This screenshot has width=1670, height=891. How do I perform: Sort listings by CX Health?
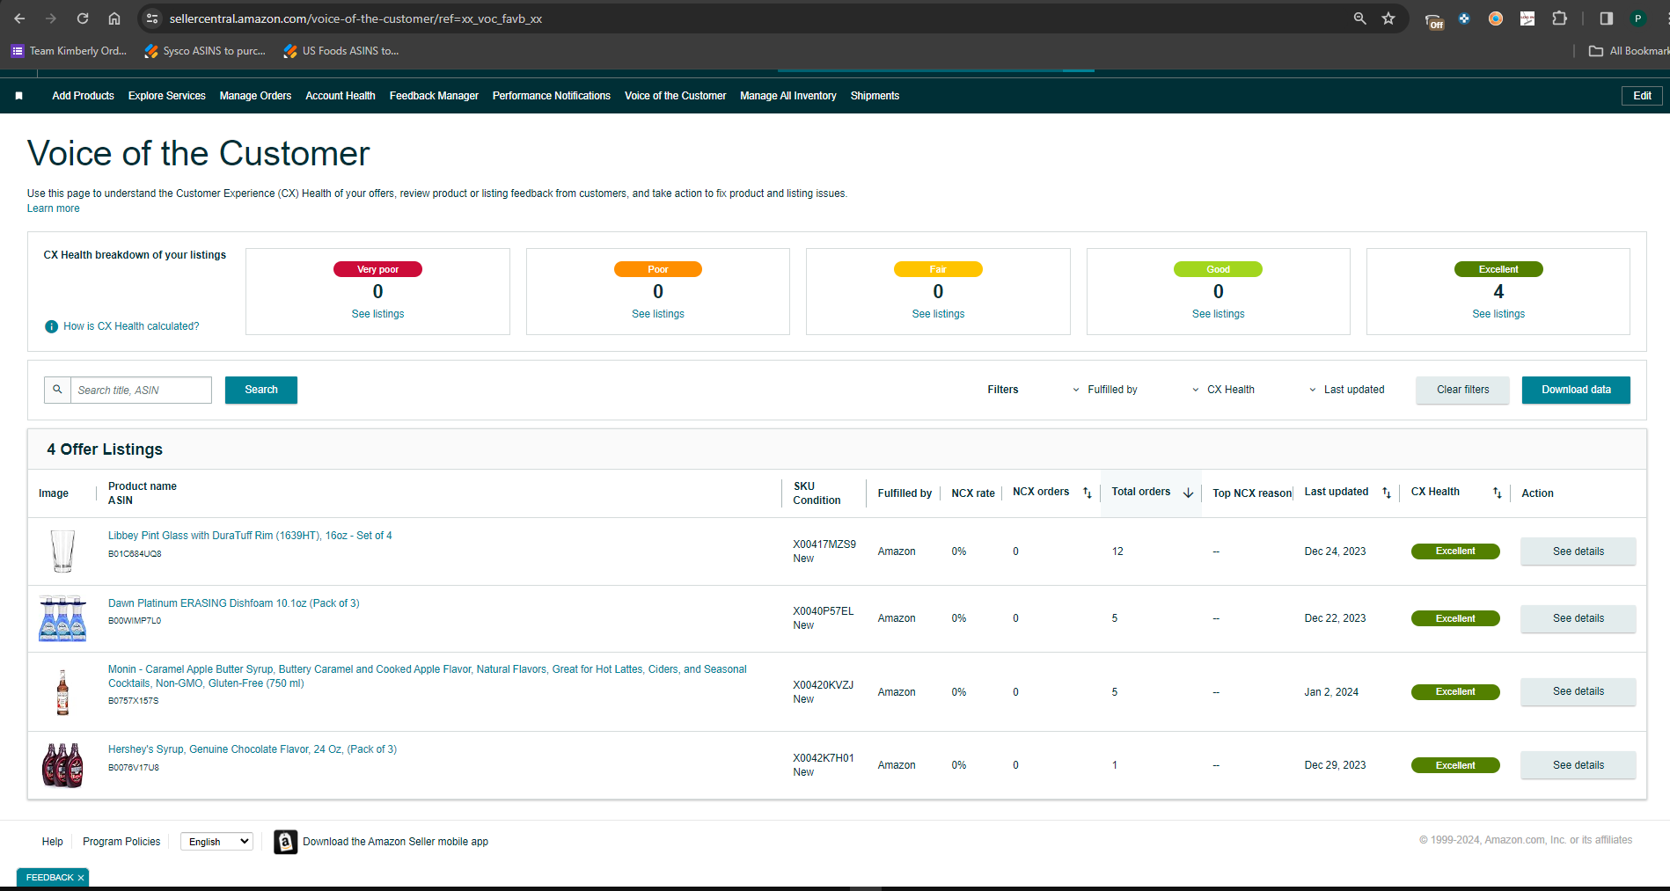tap(1497, 493)
